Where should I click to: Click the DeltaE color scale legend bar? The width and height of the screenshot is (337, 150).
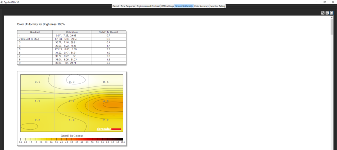[72, 139]
